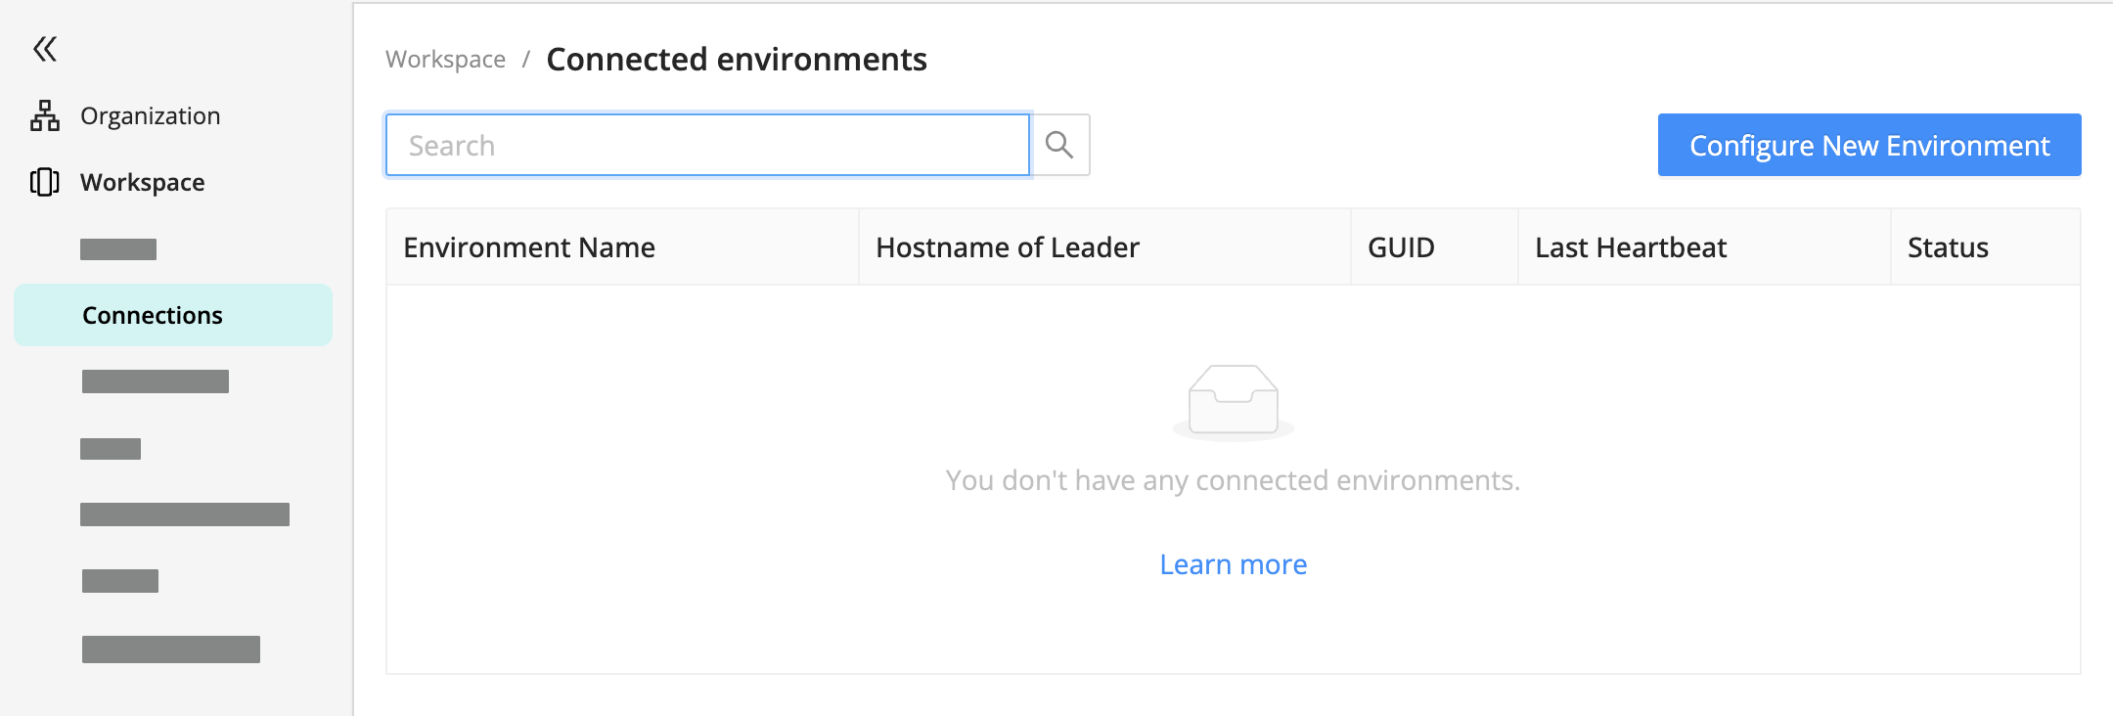This screenshot has height=716, width=2113.
Task: Open the Connections section in the sidebar
Action: [x=151, y=315]
